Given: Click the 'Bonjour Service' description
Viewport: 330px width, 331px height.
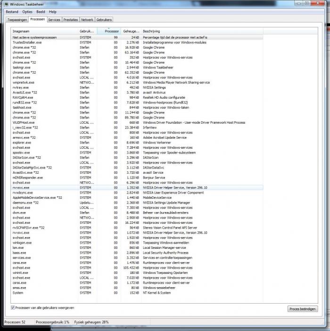Looking at the screenshot, I should [154, 178].
